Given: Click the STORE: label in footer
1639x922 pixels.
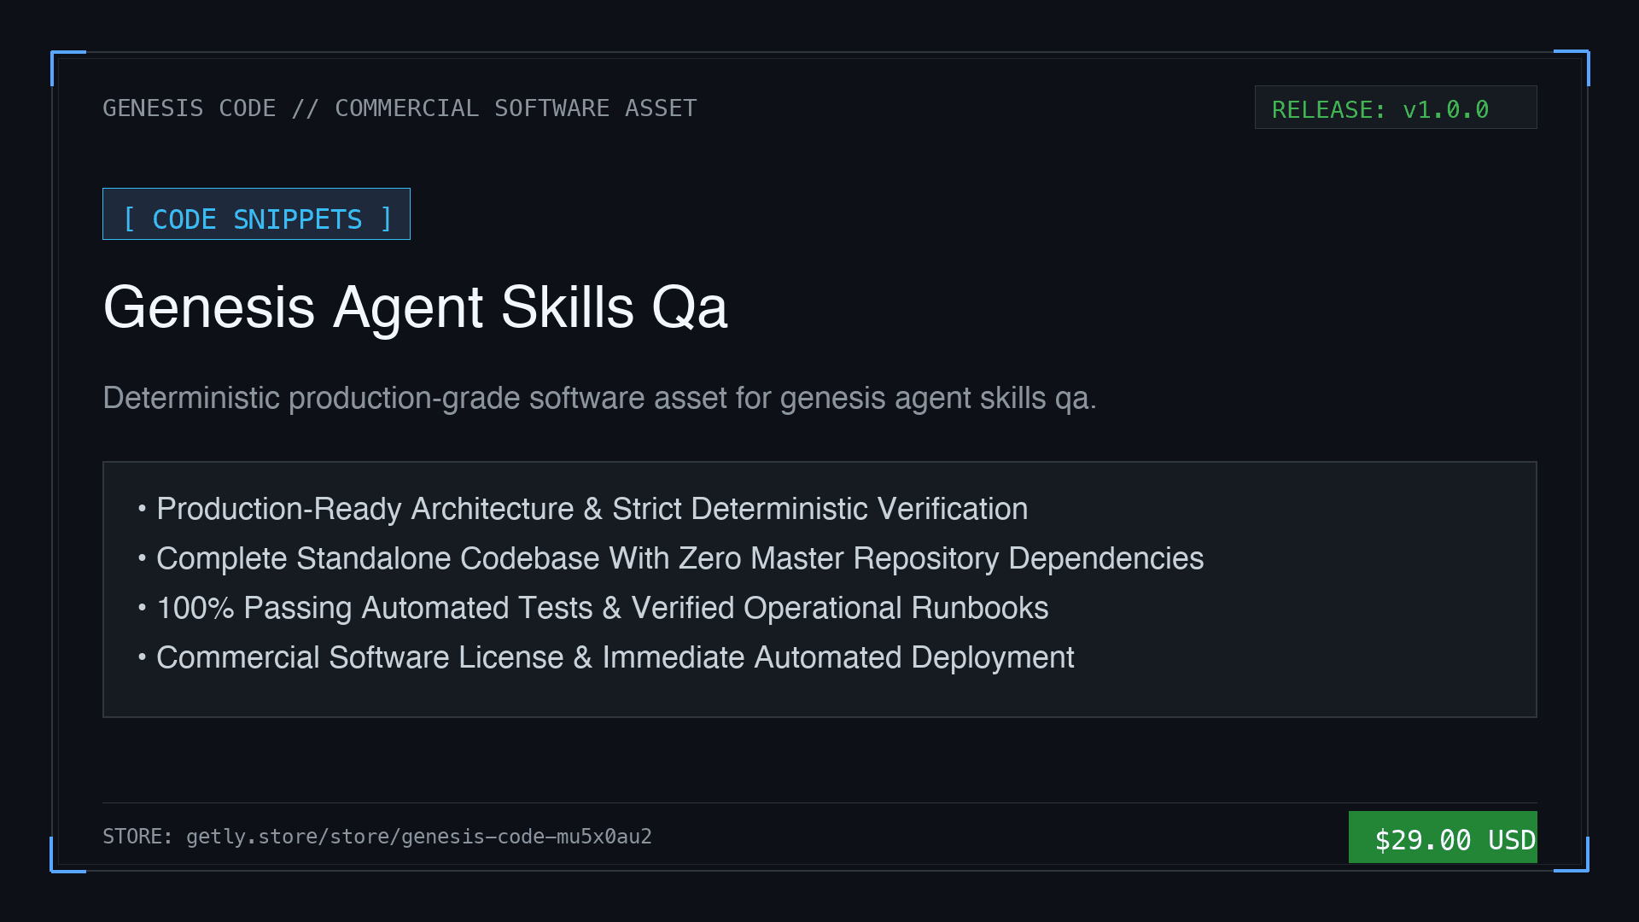Looking at the screenshot, I should 137,837.
